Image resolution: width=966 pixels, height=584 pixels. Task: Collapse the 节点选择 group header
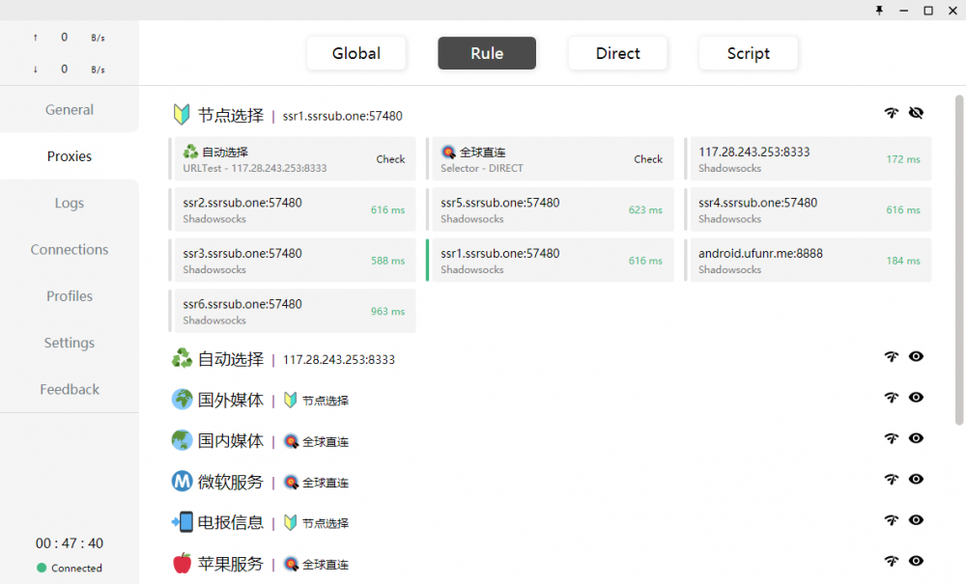click(x=230, y=116)
